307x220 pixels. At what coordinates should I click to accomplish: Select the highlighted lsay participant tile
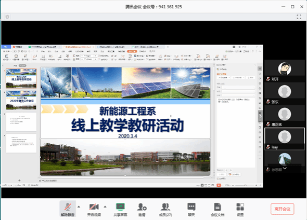pos(285,139)
